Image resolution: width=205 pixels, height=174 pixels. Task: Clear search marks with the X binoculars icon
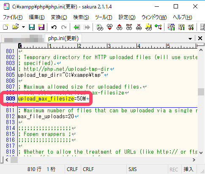[139, 27]
